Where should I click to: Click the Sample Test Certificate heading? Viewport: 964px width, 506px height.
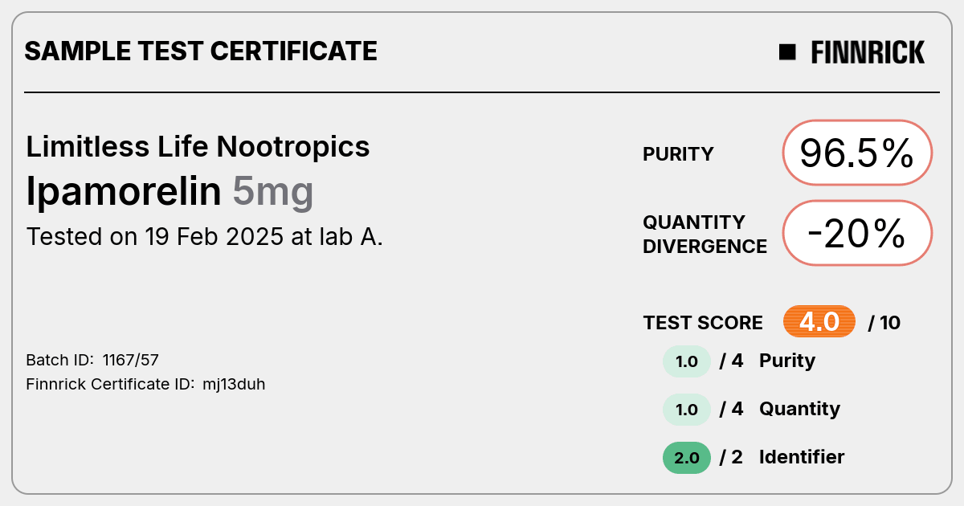pyautogui.click(x=201, y=51)
